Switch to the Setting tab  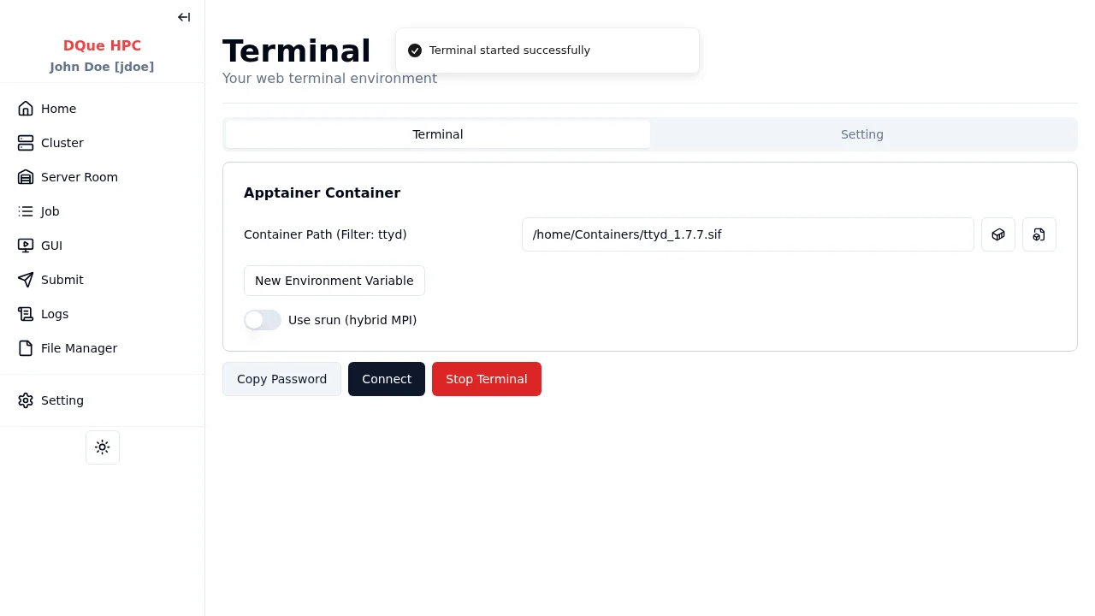coord(861,134)
